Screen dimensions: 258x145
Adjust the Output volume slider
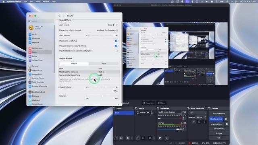pyautogui.click(x=102, y=87)
